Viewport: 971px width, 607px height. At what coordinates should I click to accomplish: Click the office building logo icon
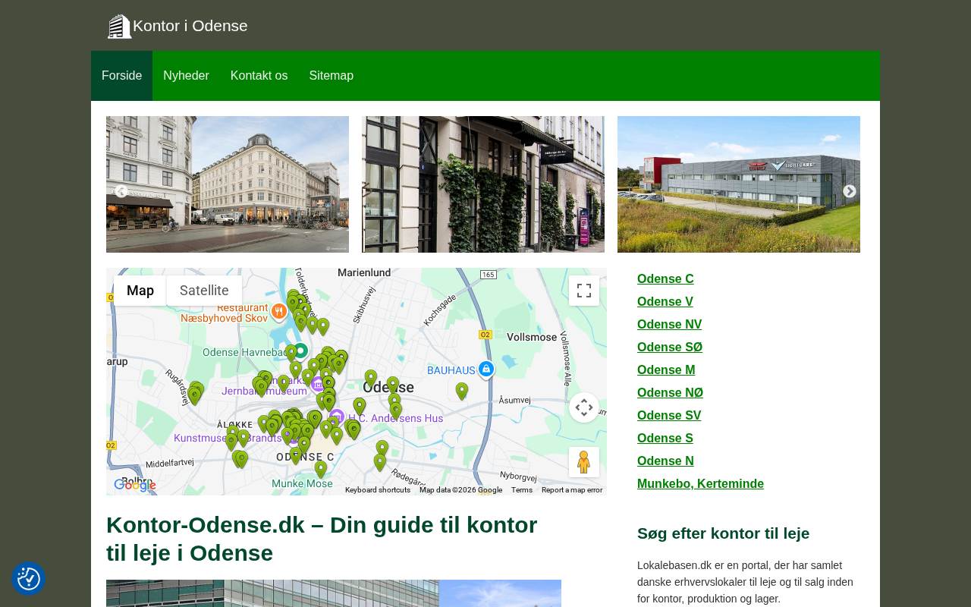click(119, 27)
